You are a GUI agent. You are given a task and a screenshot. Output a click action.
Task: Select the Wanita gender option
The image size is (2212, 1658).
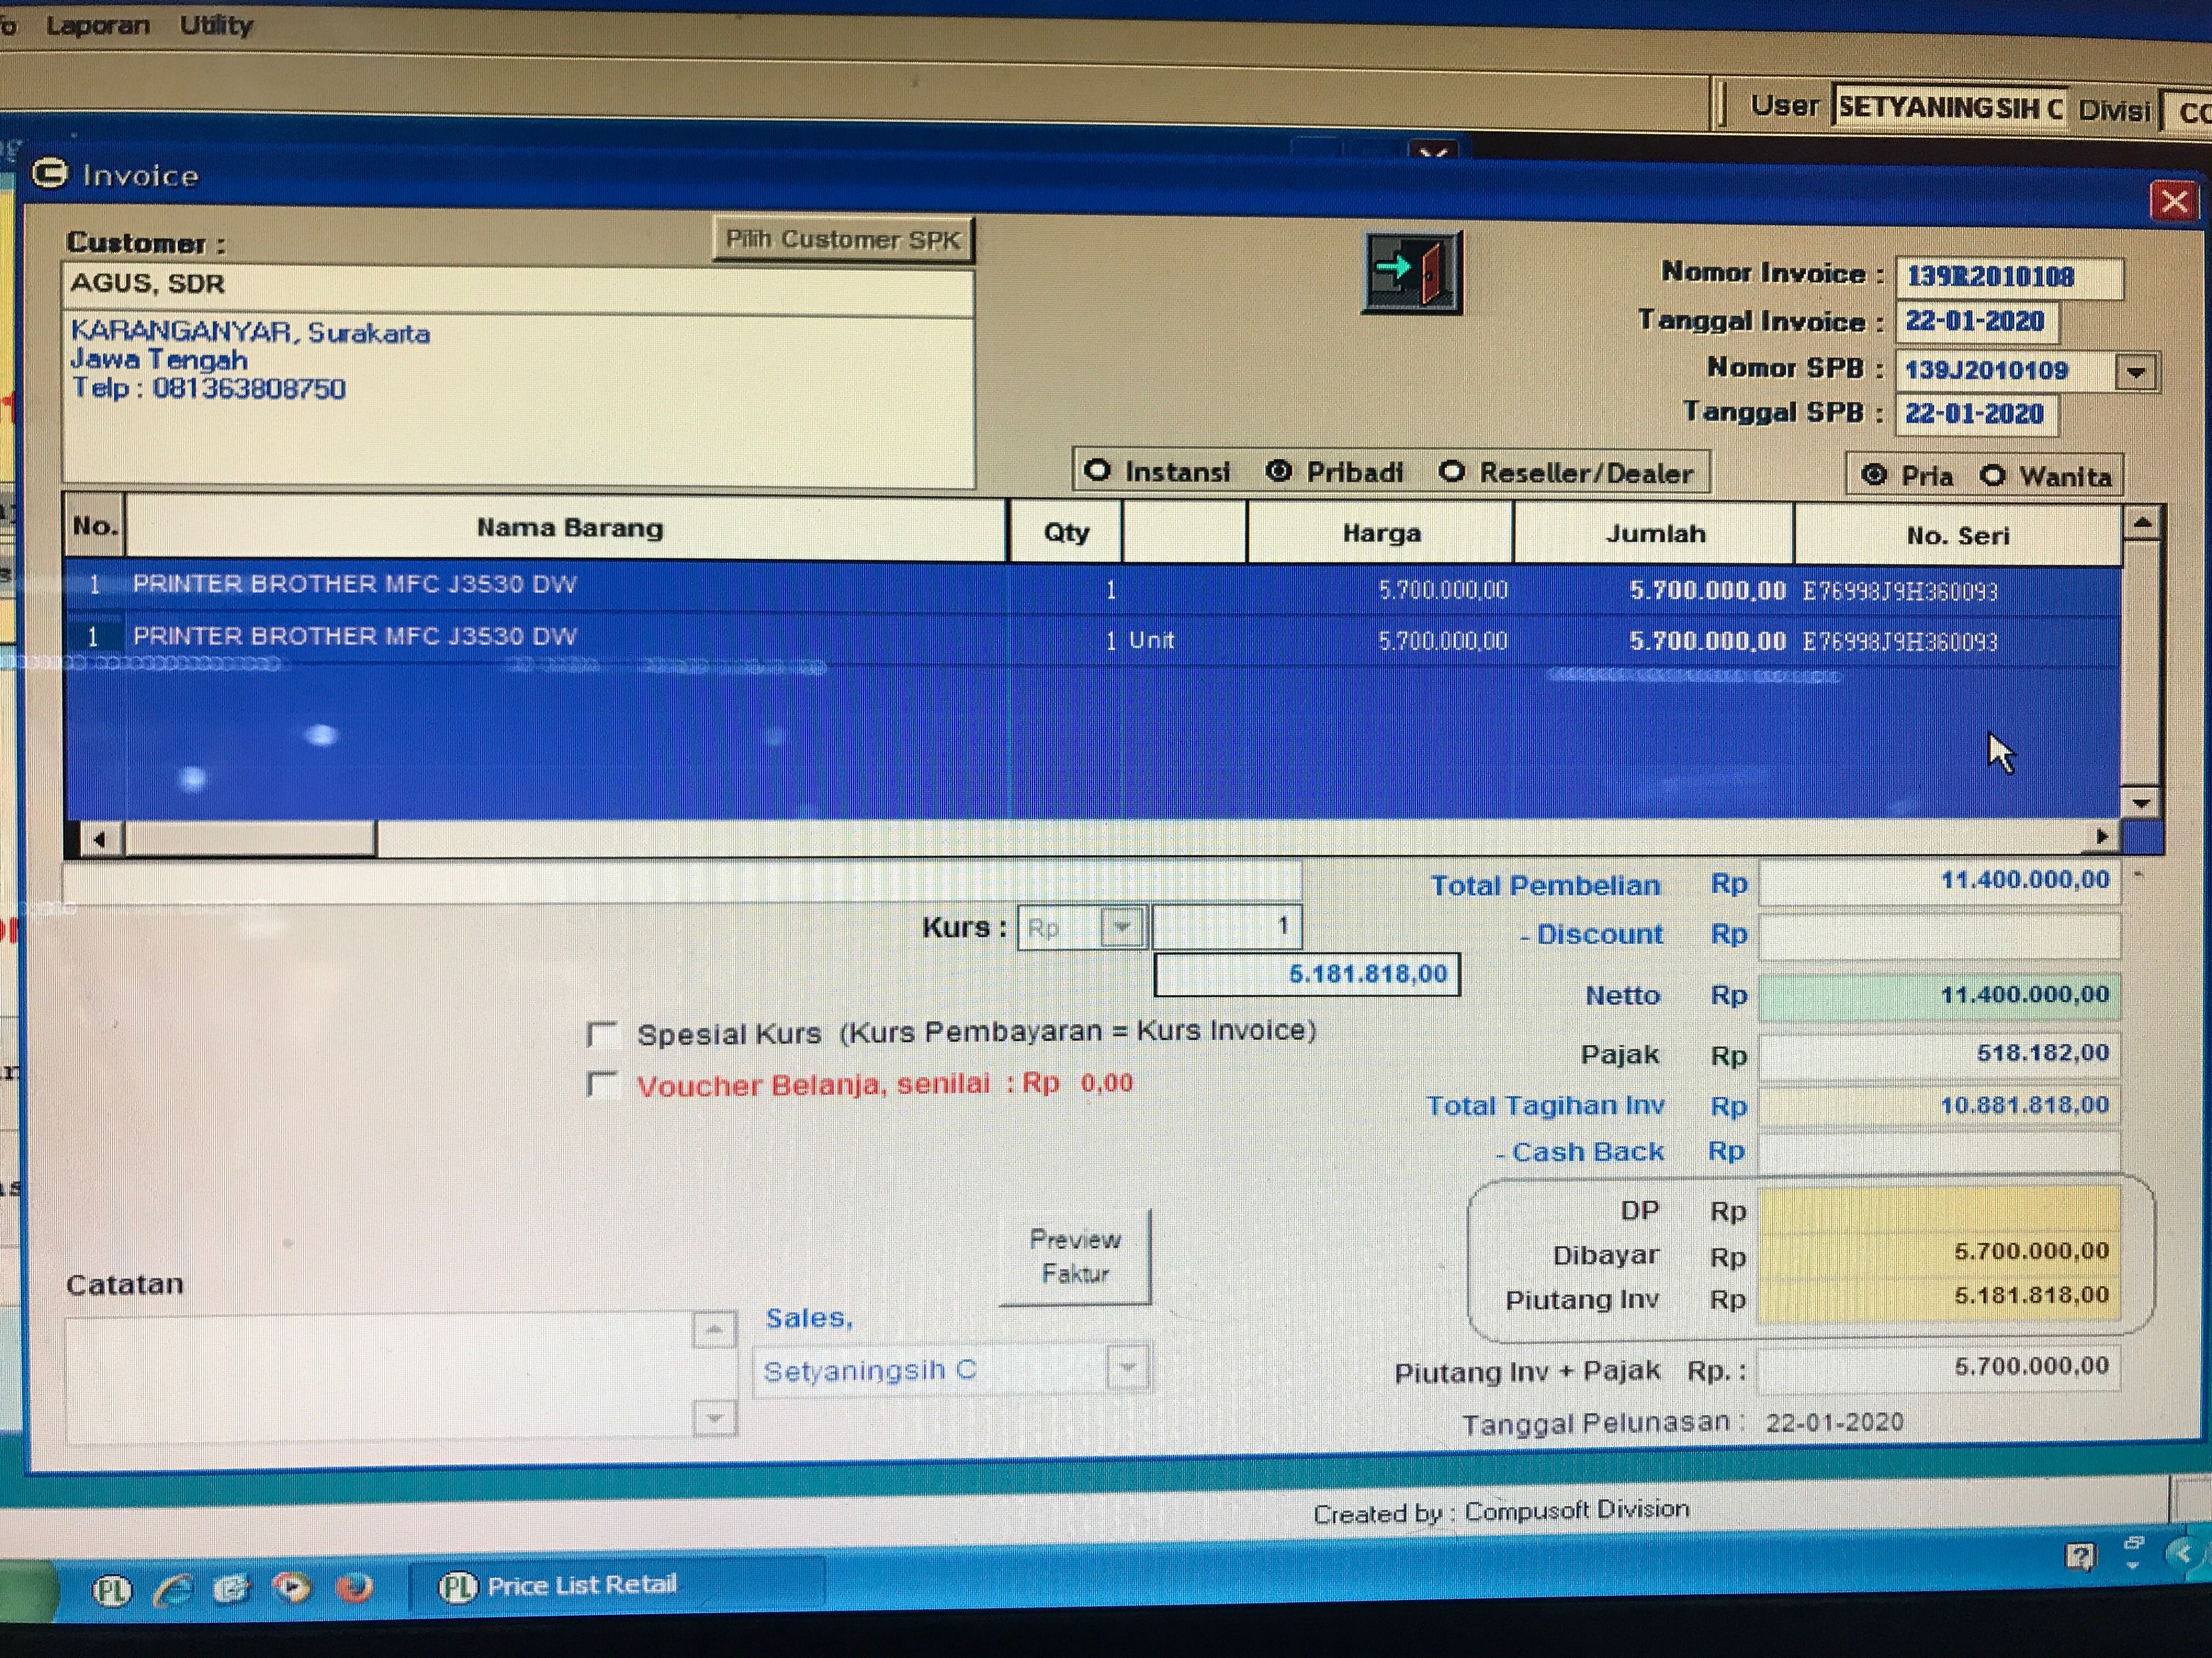(x=1993, y=476)
